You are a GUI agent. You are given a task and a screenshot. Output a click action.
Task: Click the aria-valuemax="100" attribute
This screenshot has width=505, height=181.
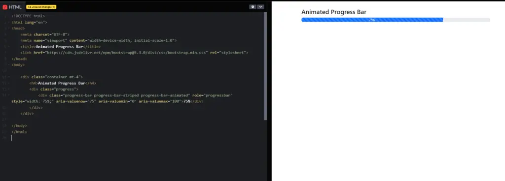[160, 102]
